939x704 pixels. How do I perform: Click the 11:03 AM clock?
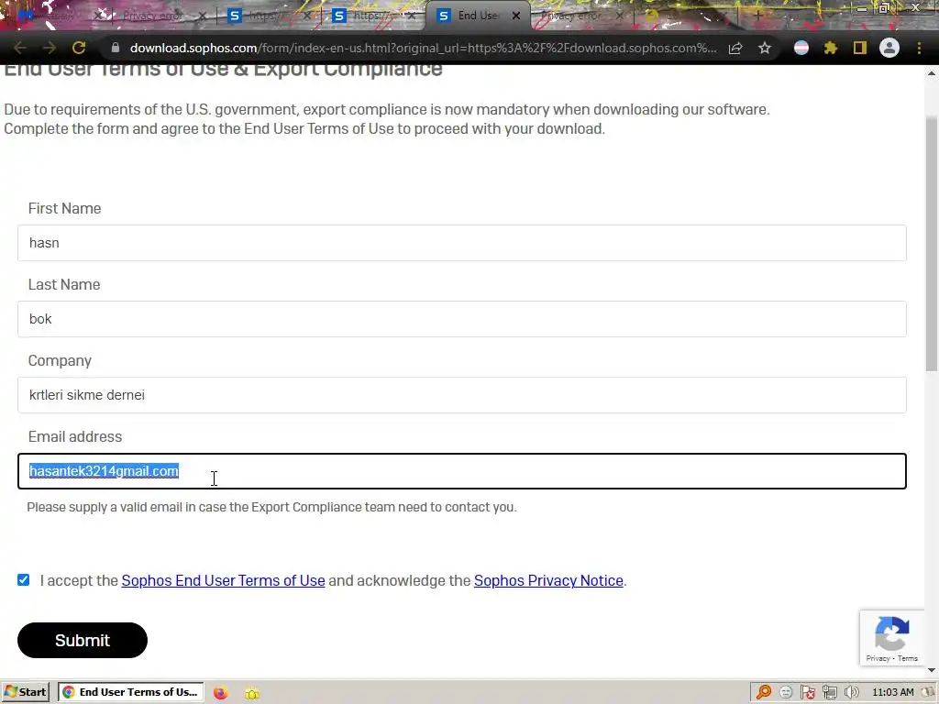tap(893, 693)
